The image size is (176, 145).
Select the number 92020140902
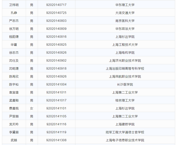coord(56,61)
